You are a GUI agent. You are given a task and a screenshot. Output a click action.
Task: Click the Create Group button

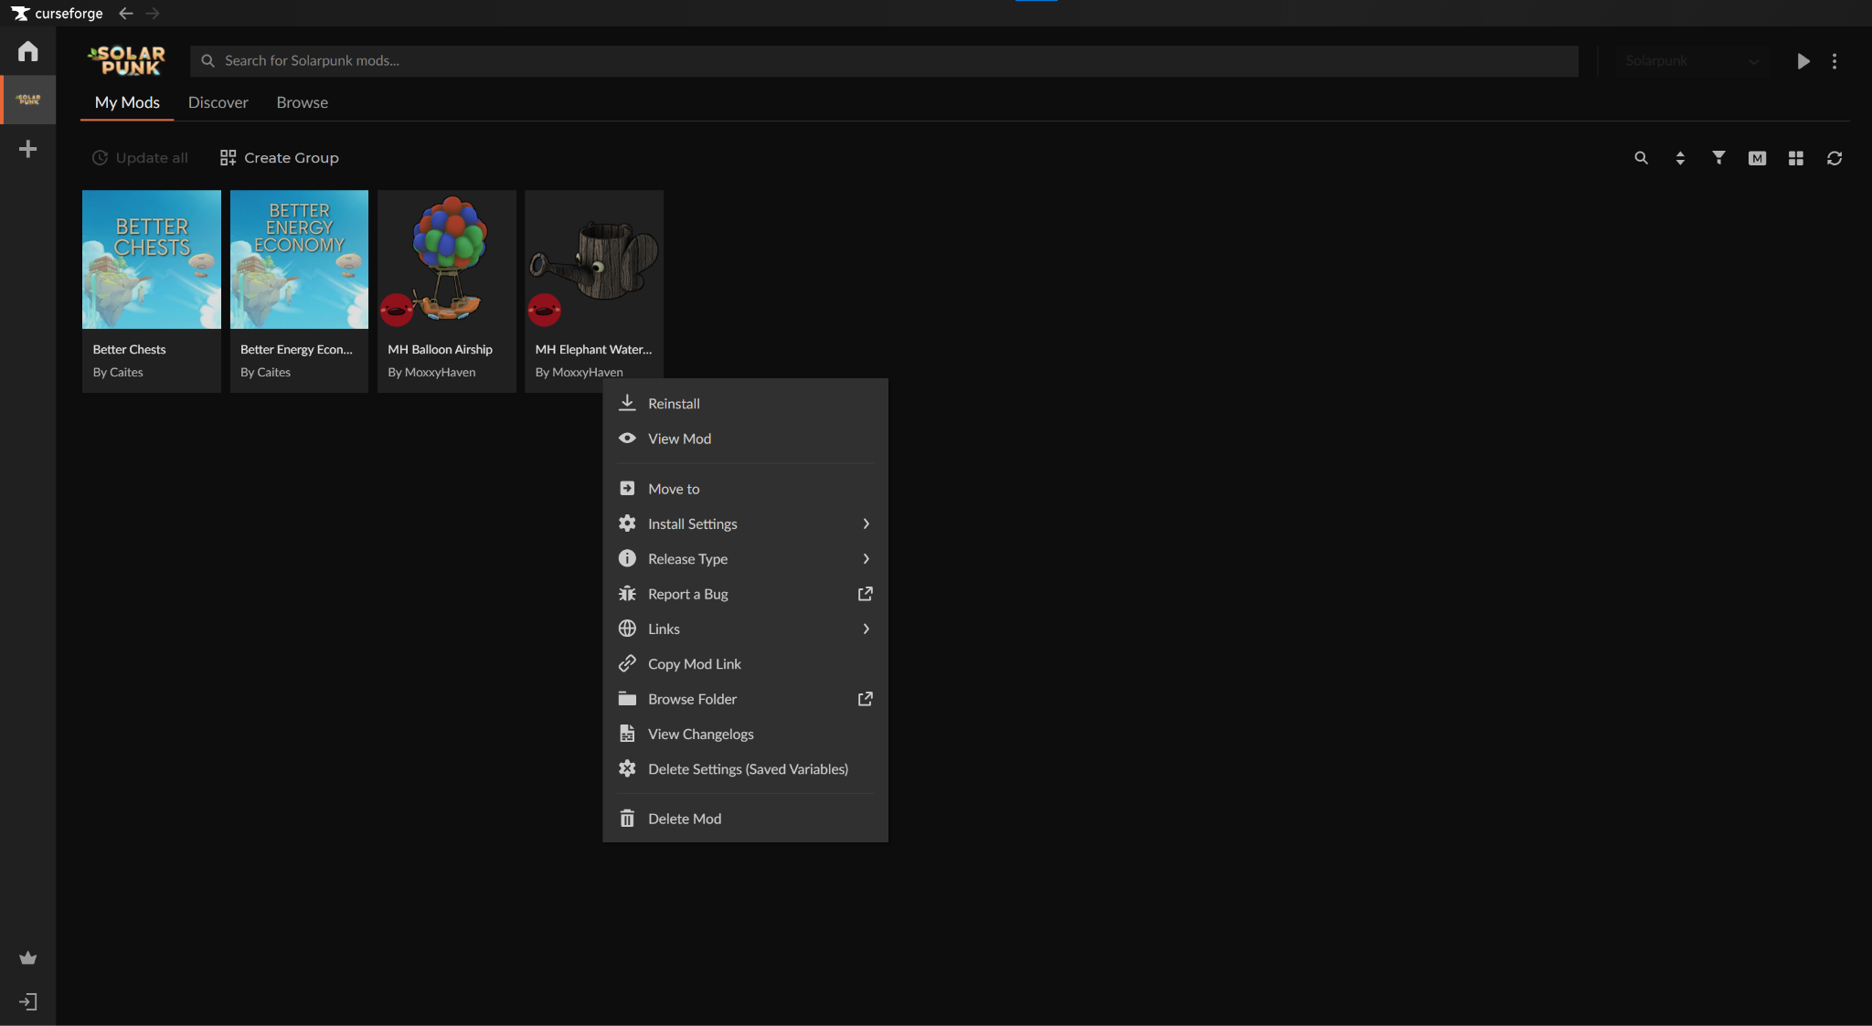coord(279,158)
